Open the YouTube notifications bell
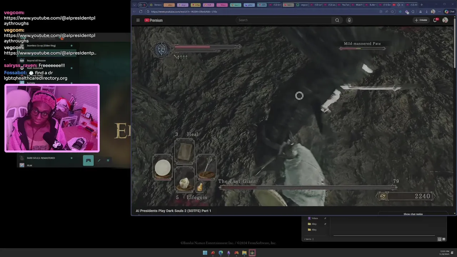 [435, 20]
